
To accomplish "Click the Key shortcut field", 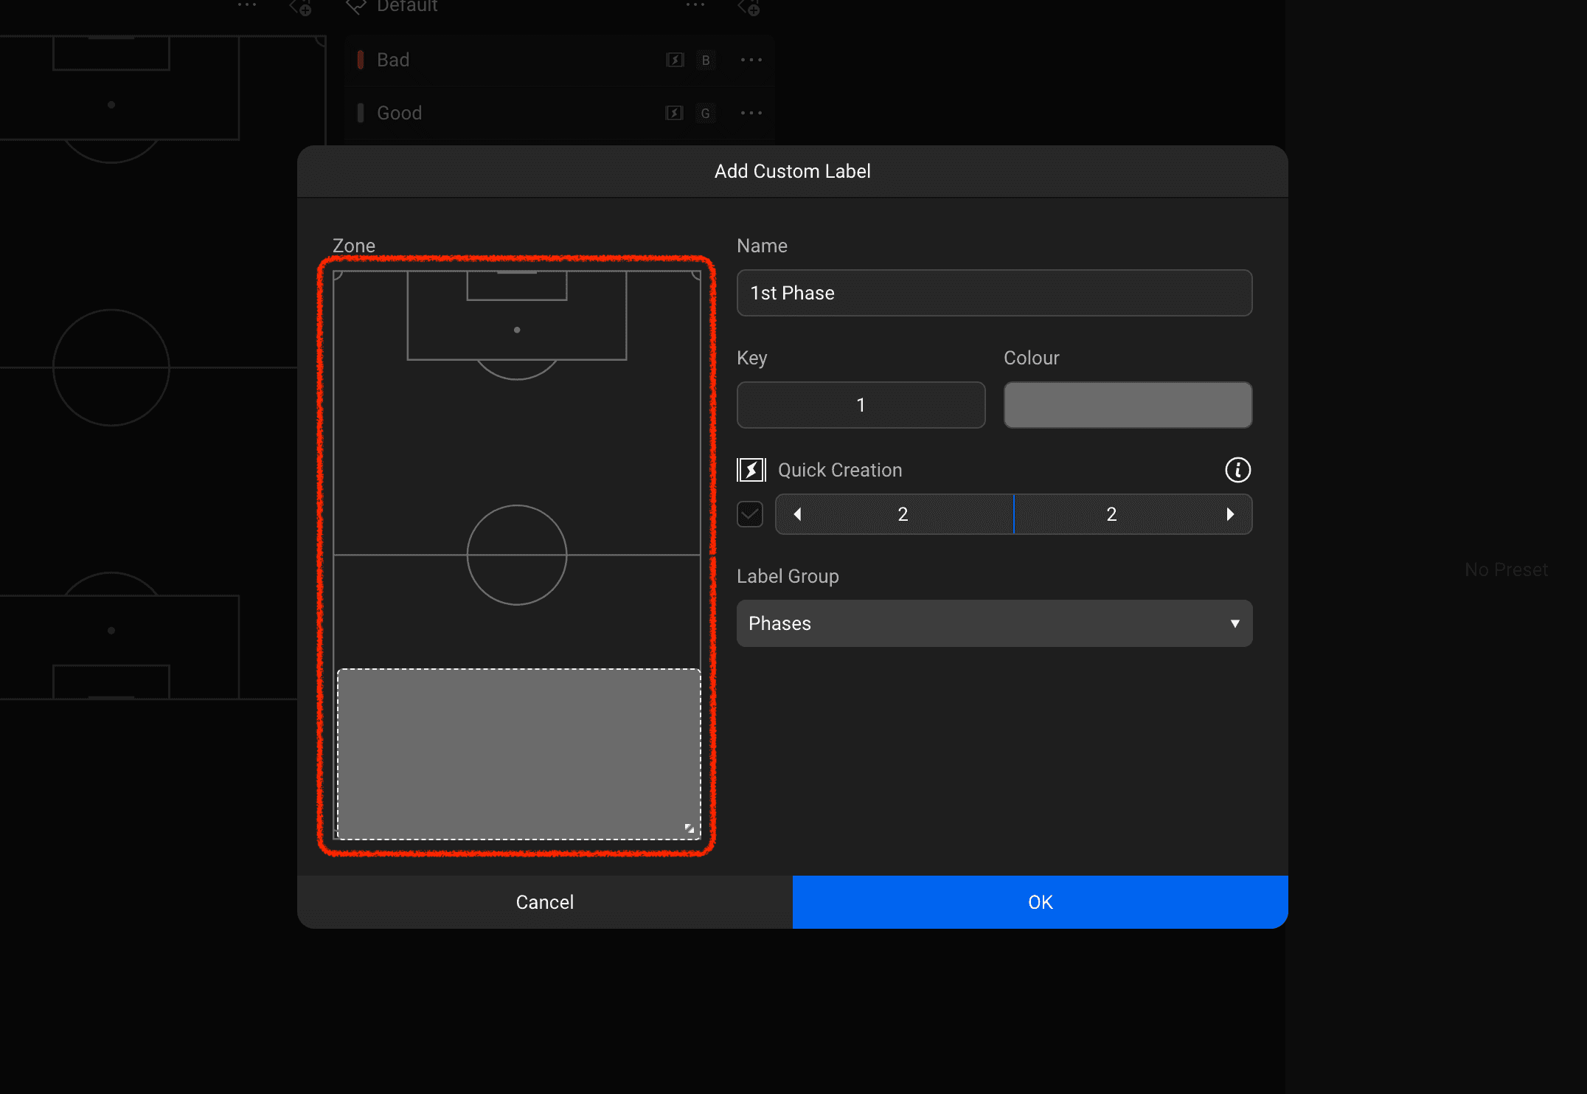I will [x=861, y=405].
